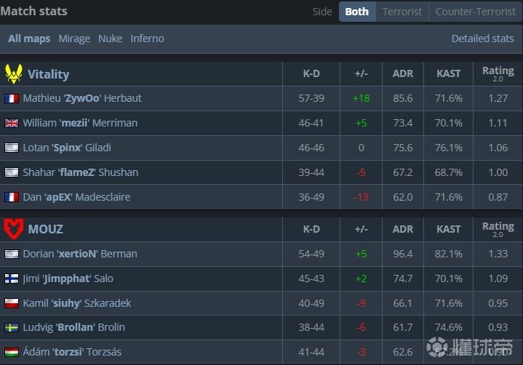Click the Finnish flag beside Jimpphat

[12, 278]
